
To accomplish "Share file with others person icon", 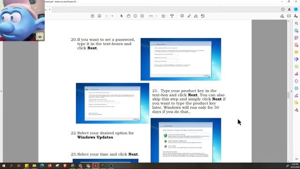I will [296, 16].
